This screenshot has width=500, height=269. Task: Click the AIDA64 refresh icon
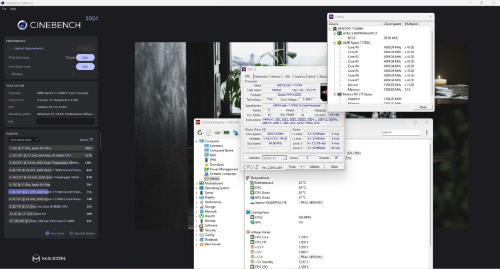pos(200,133)
